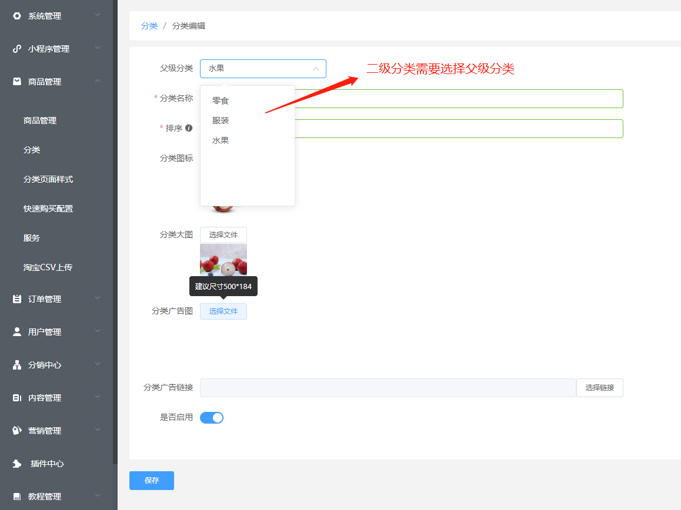Open 服务 in the sidebar
Viewport: 681px width, 510px height.
pos(32,238)
